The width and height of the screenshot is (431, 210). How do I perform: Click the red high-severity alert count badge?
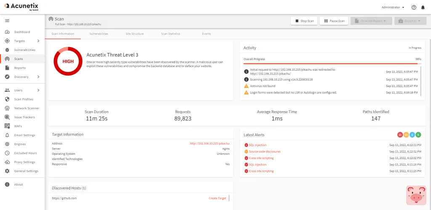click(400, 135)
